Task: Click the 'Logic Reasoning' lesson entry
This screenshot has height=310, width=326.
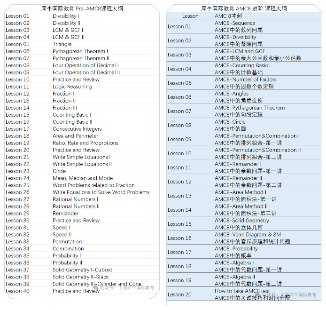Action: click(x=72, y=87)
